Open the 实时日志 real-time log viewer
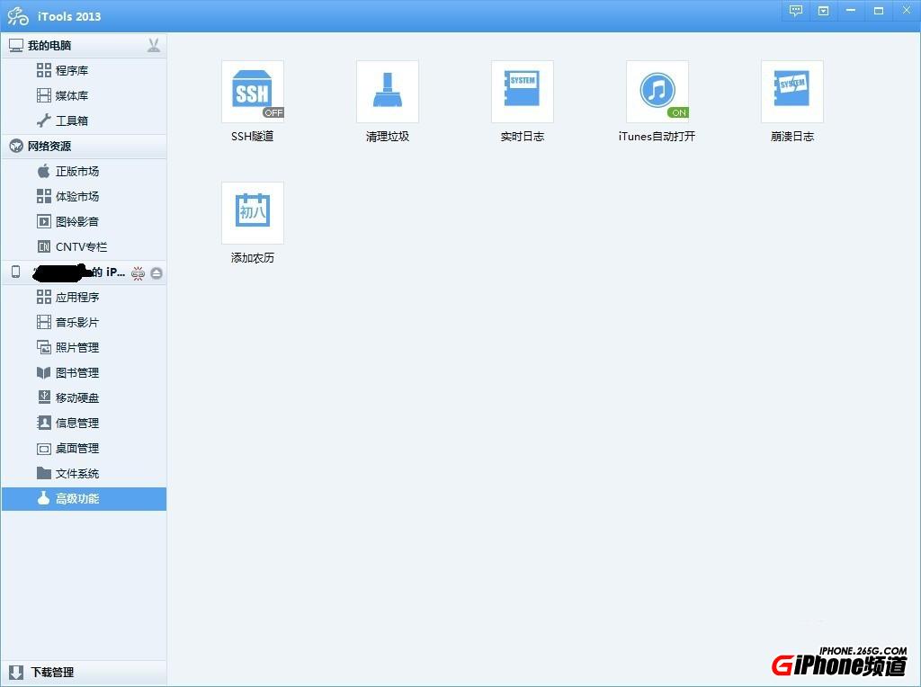The image size is (921, 687). point(522,99)
